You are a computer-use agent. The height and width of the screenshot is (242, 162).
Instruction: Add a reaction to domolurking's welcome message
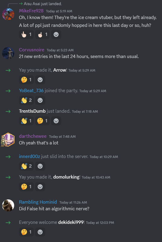(40, 187)
